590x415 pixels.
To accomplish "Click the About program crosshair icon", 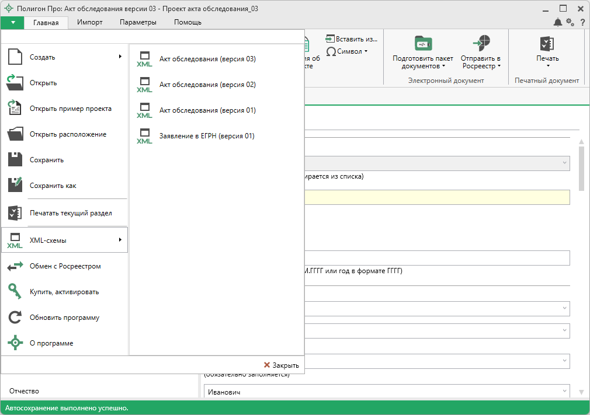I will 15,343.
